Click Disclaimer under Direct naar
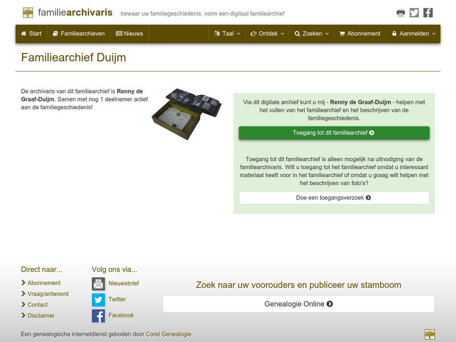The image size is (456, 342). tap(40, 315)
